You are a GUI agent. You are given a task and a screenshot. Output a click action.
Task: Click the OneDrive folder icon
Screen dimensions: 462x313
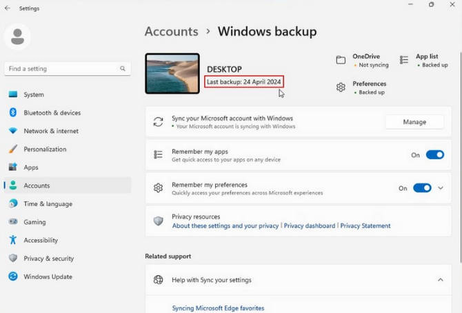pyautogui.click(x=341, y=60)
